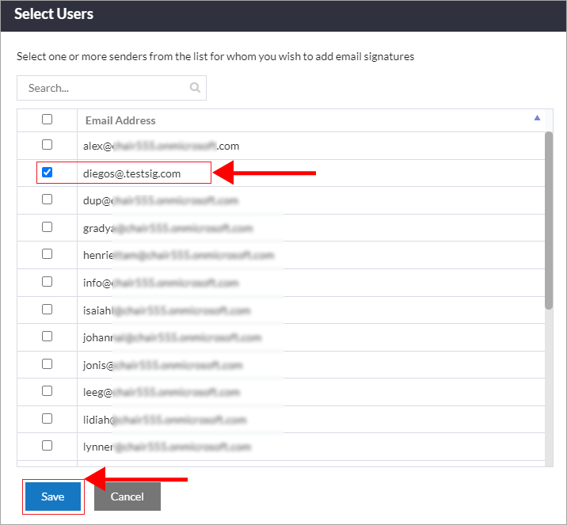Viewport: 567px width, 525px height.
Task: Check the box for alex@ user
Action: pyautogui.click(x=47, y=145)
